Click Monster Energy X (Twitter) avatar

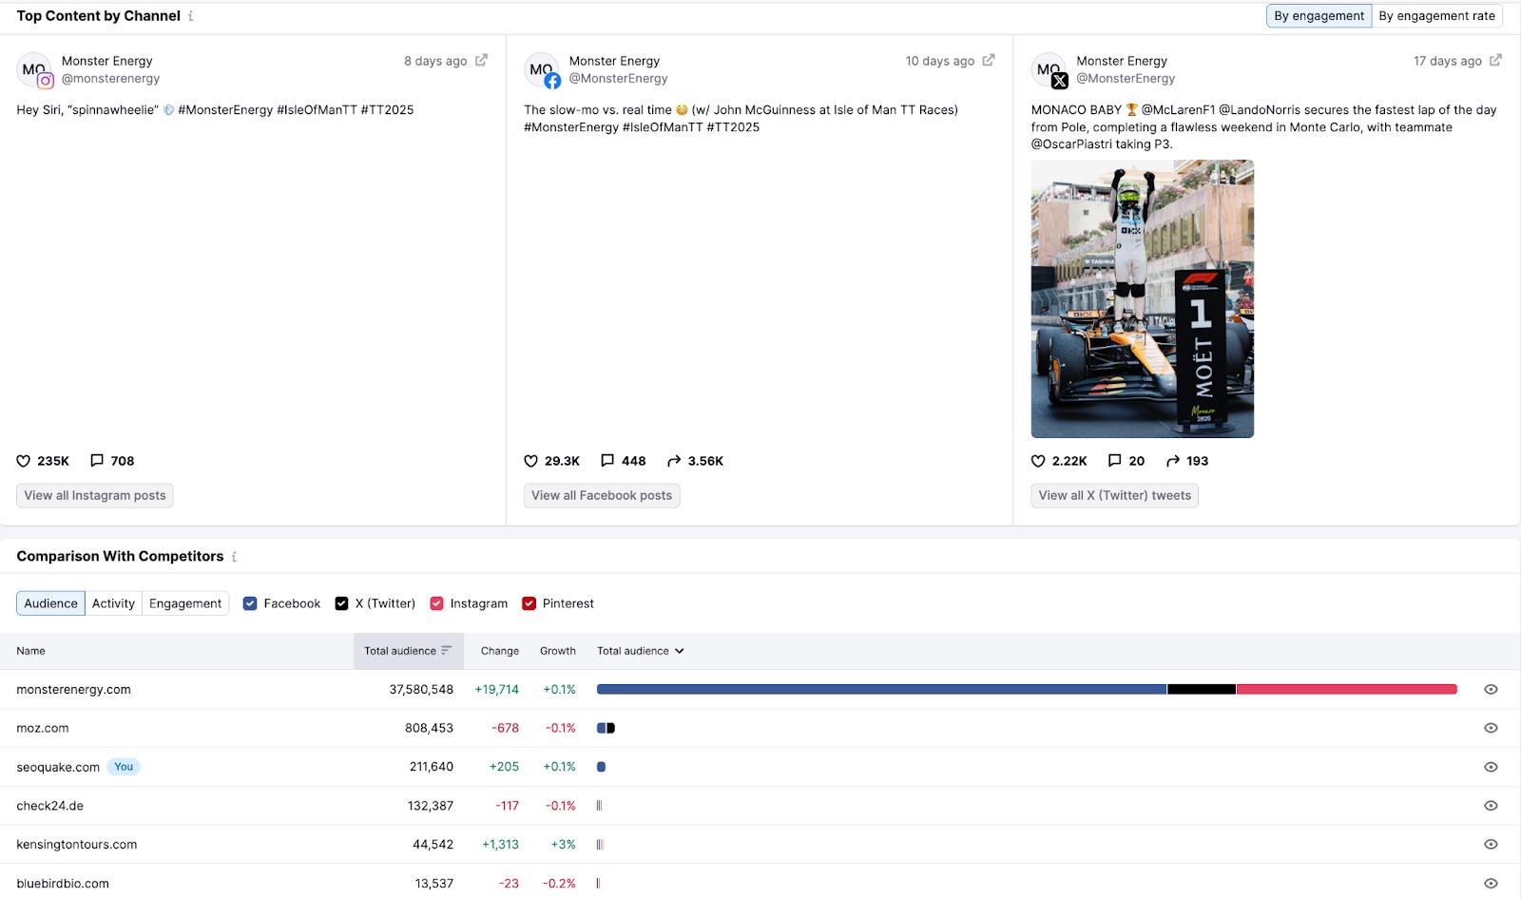click(1049, 69)
